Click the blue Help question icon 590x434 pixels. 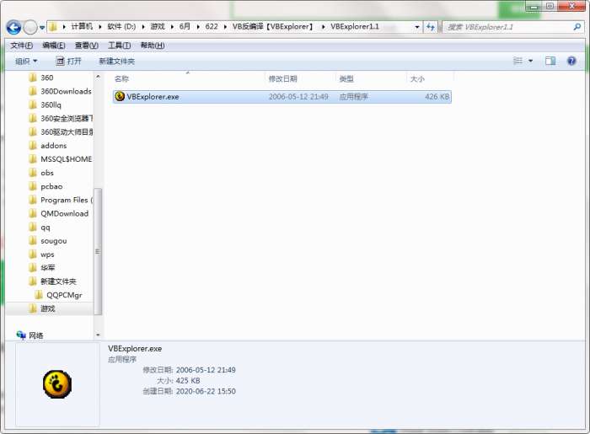click(x=571, y=61)
